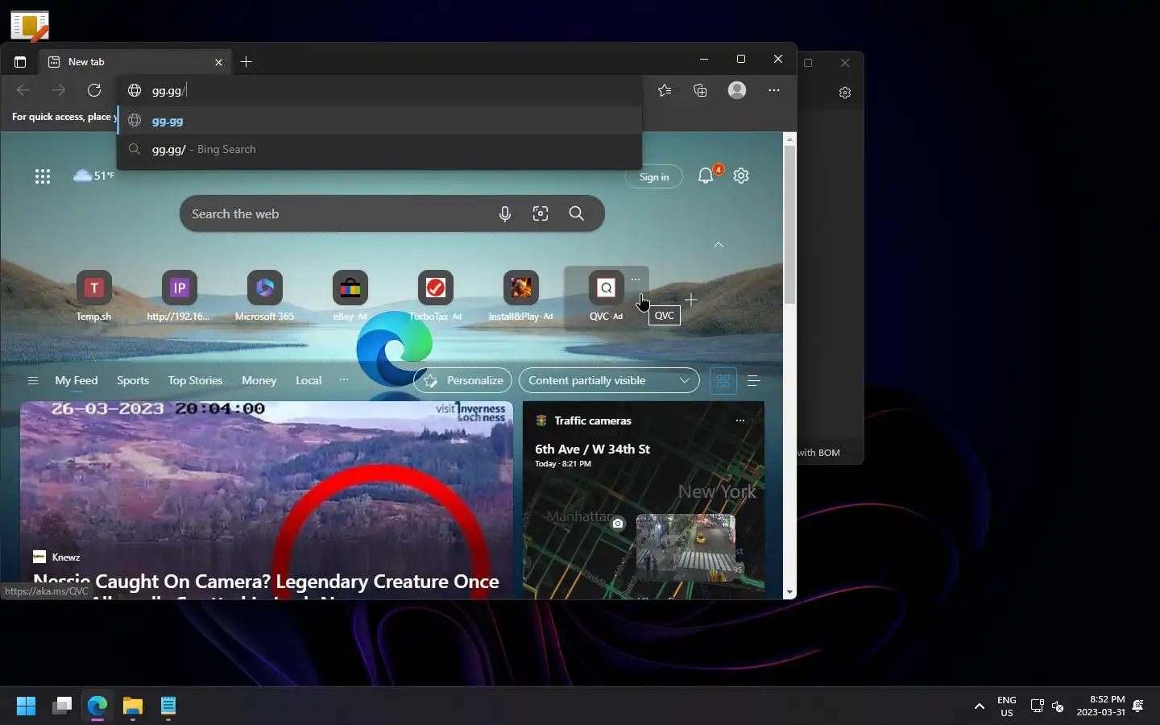Start voice search with microphone icon
This screenshot has height=725, width=1160.
tap(505, 213)
